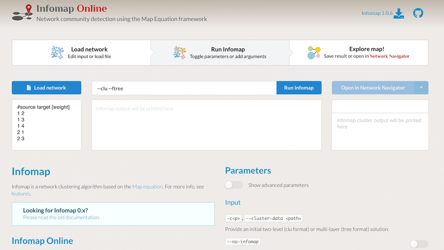This screenshot has height=250, width=444.
Task: Click the Load network step network icon
Action: pyautogui.click(x=57, y=53)
